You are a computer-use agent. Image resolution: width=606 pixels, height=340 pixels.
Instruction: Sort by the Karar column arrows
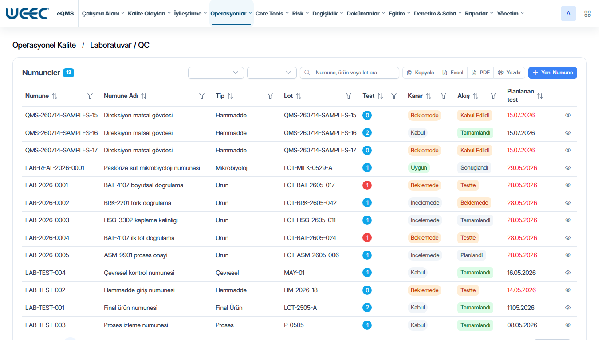[x=429, y=96]
